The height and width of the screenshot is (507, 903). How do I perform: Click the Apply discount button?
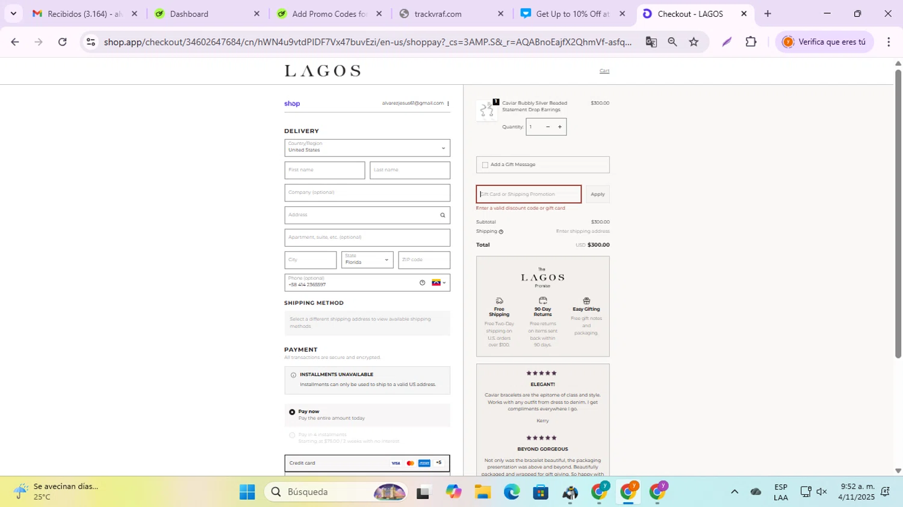tap(598, 194)
